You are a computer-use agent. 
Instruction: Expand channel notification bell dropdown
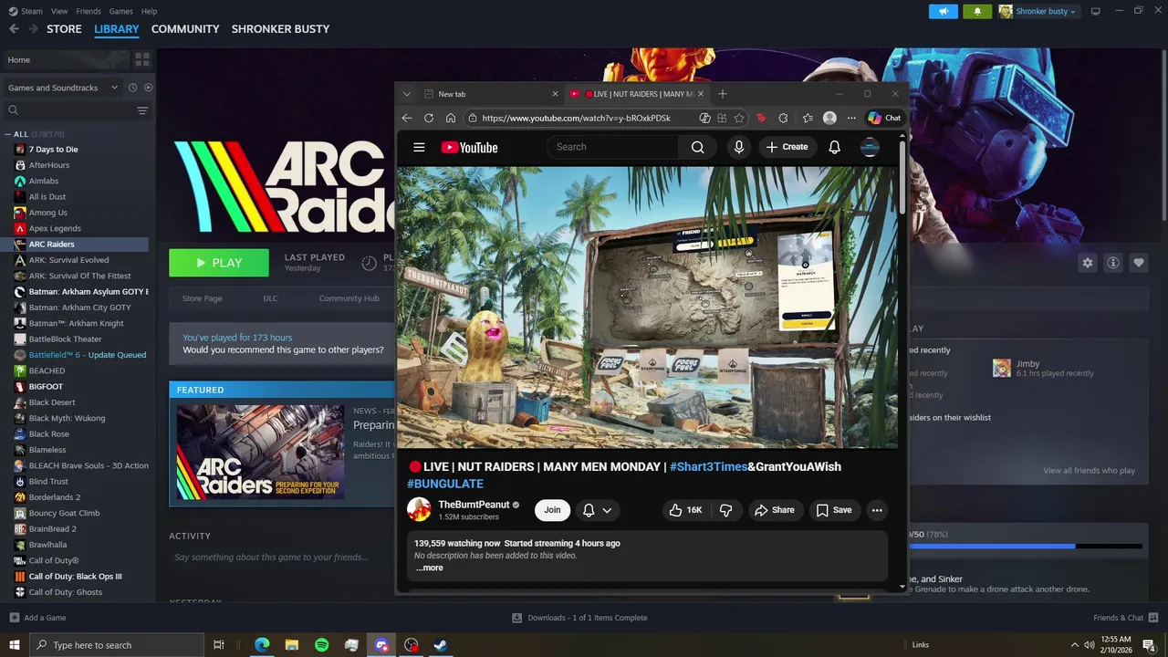[597, 510]
